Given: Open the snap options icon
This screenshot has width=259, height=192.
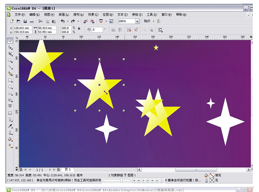Looking at the screenshot, I should click(x=159, y=21).
